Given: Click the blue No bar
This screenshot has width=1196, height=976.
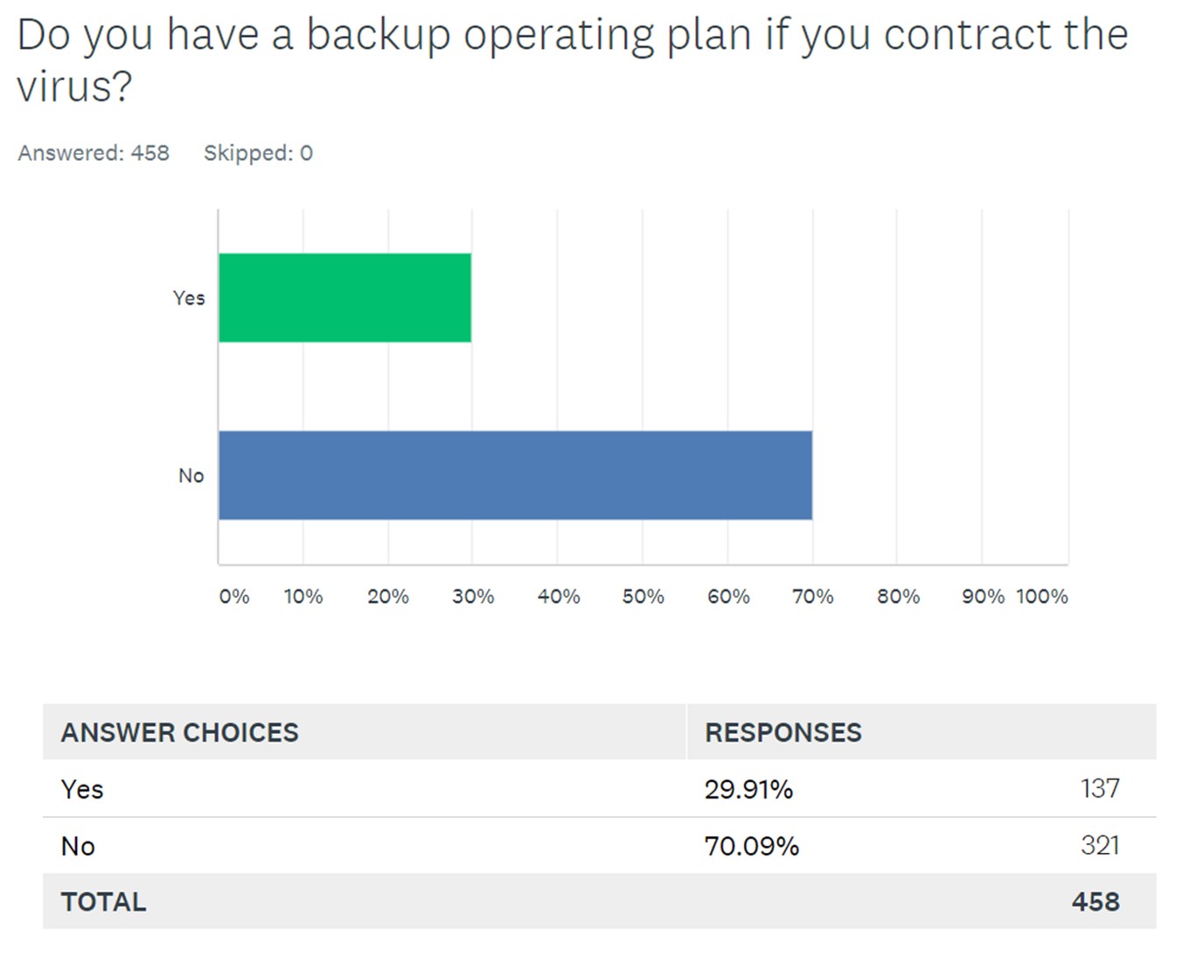Looking at the screenshot, I should click(515, 475).
